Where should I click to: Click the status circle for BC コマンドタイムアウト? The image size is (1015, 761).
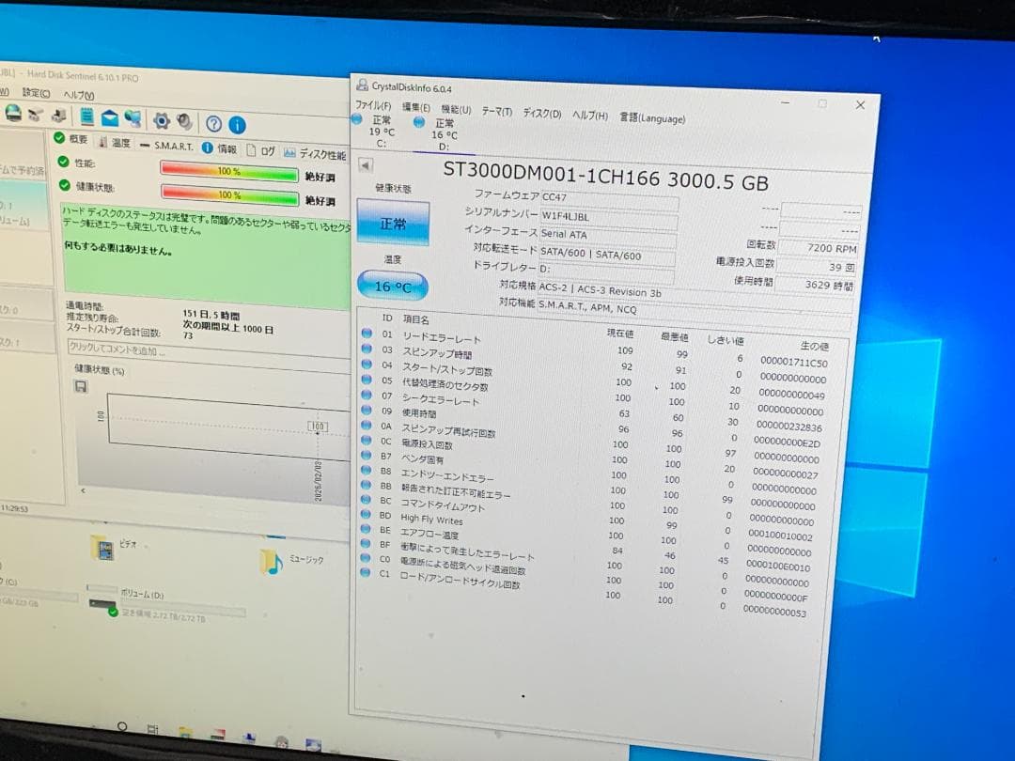click(x=367, y=500)
